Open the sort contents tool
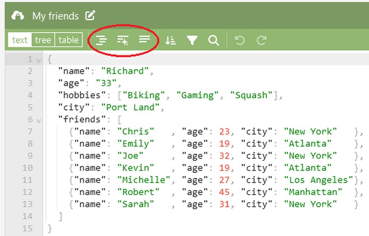369x236 pixels. pyautogui.click(x=171, y=40)
